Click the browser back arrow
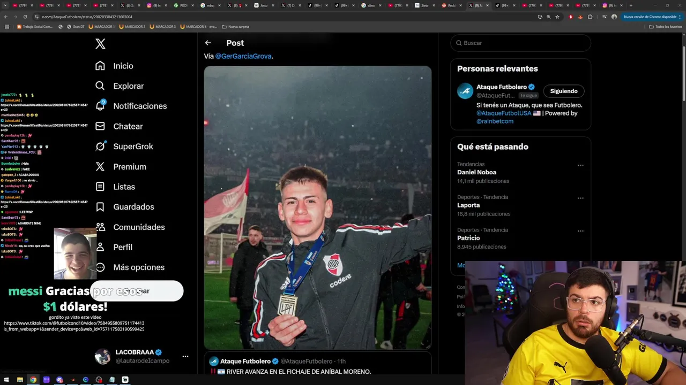686x385 pixels. 6,17
